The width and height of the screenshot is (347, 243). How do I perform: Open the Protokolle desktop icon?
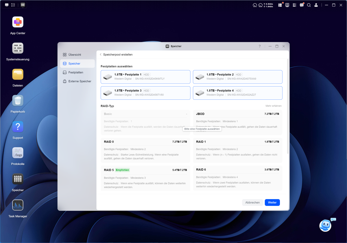coord(18,153)
